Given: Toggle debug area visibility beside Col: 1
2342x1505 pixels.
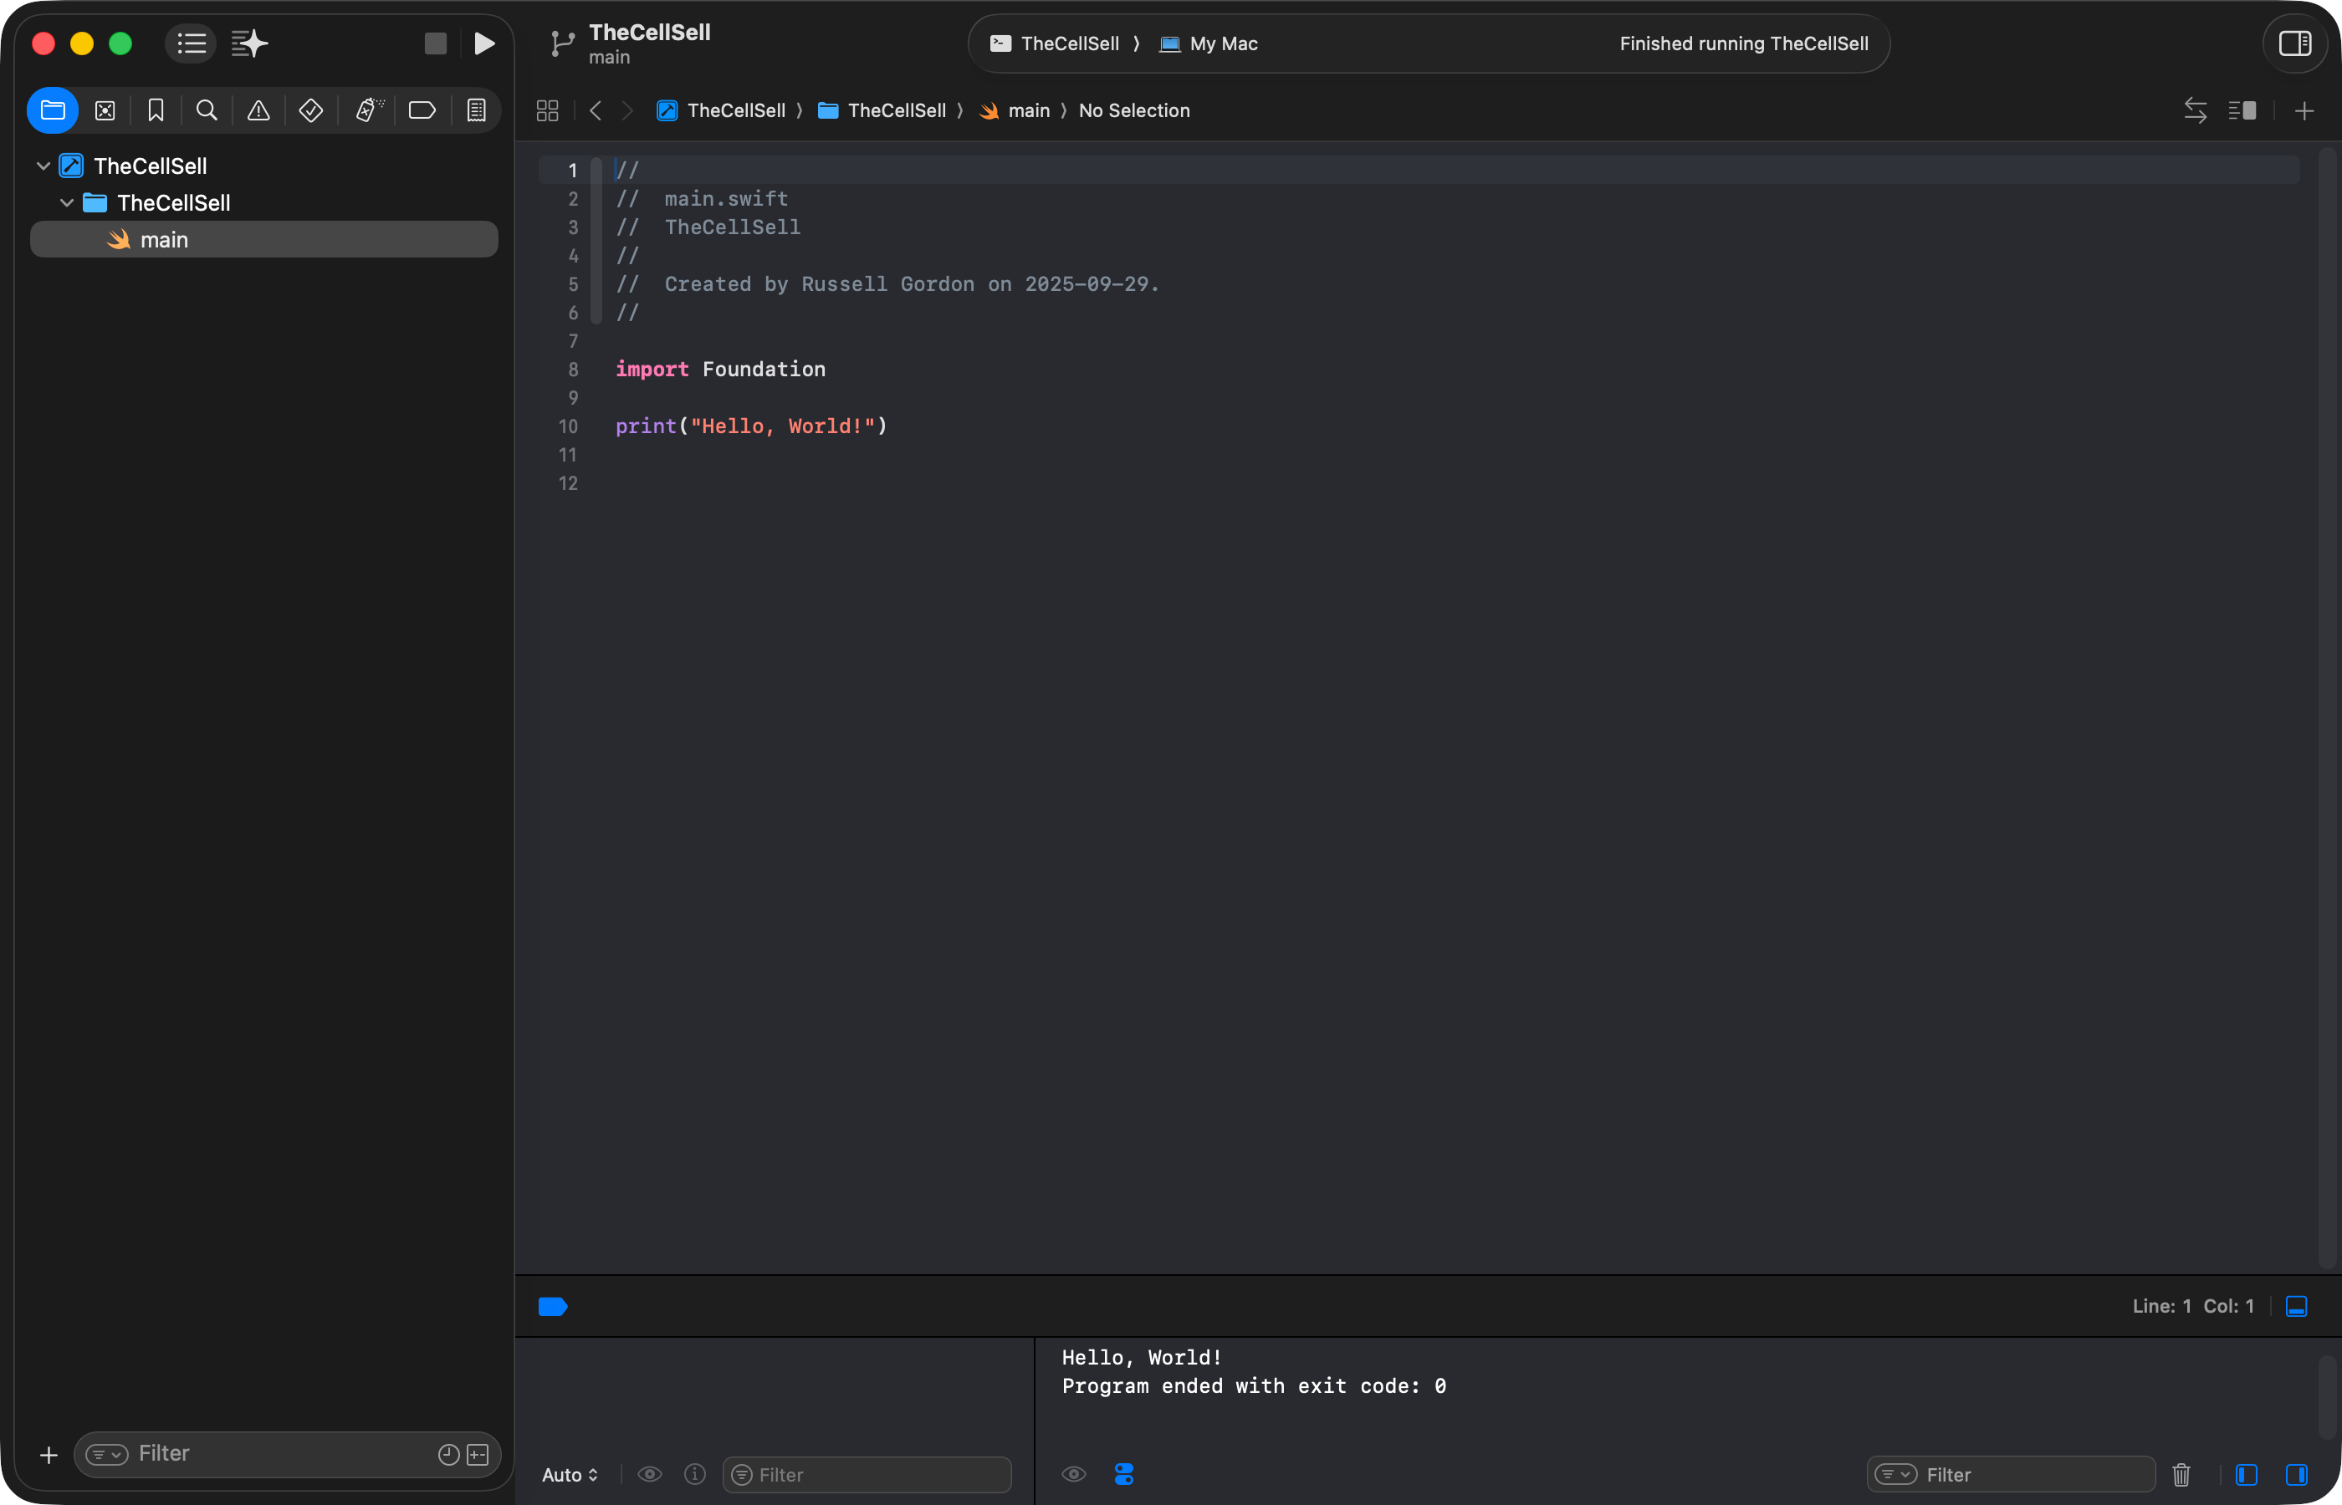Looking at the screenshot, I should point(2296,1307).
